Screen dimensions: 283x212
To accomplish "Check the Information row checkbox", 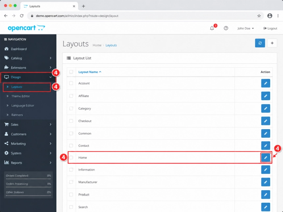I will pos(71,170).
